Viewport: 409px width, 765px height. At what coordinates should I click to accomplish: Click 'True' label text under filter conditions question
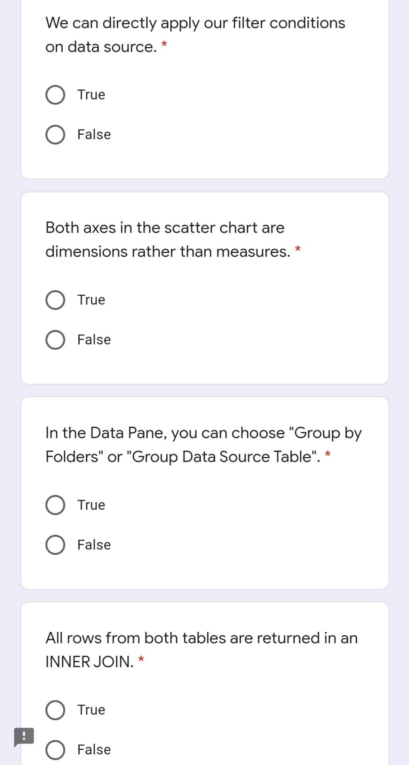[91, 95]
